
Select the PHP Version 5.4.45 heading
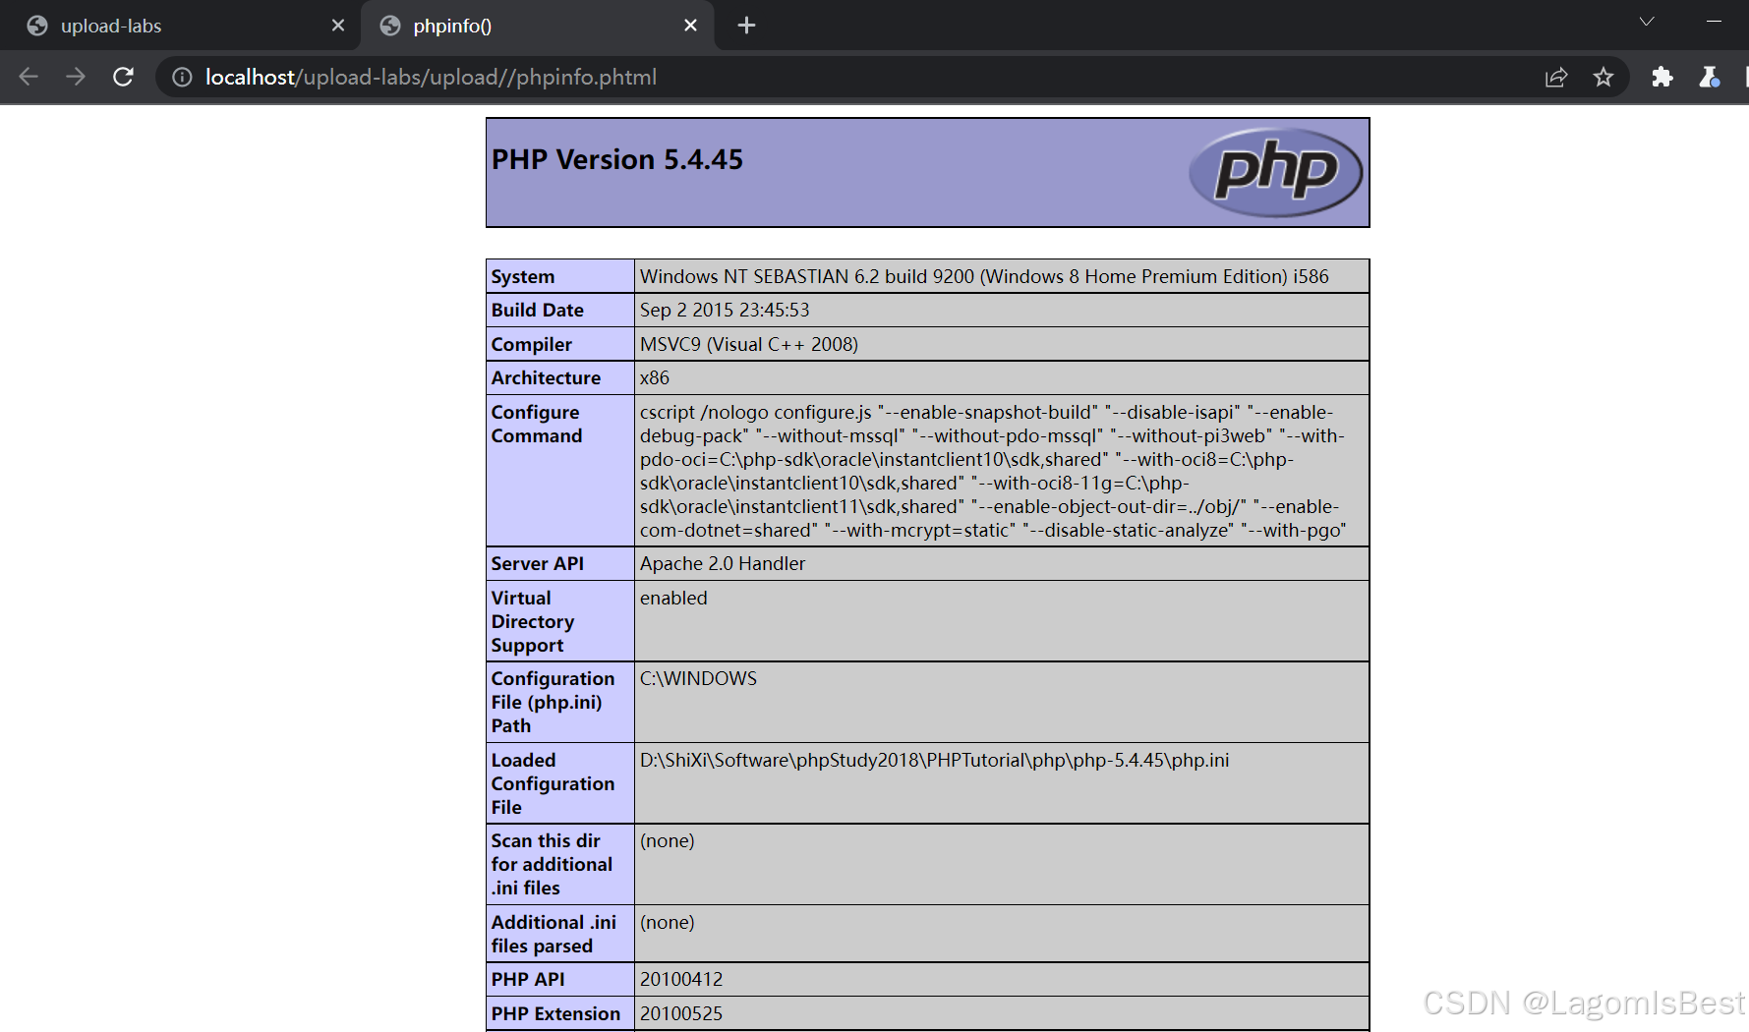pos(617,159)
